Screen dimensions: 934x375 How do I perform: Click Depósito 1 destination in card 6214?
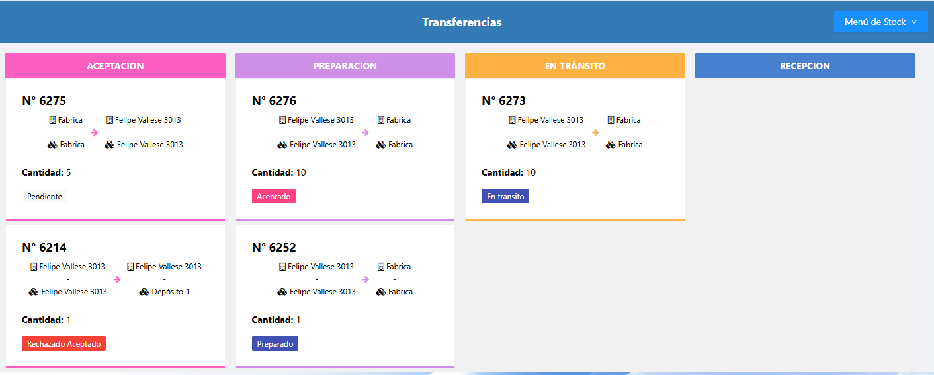171,292
